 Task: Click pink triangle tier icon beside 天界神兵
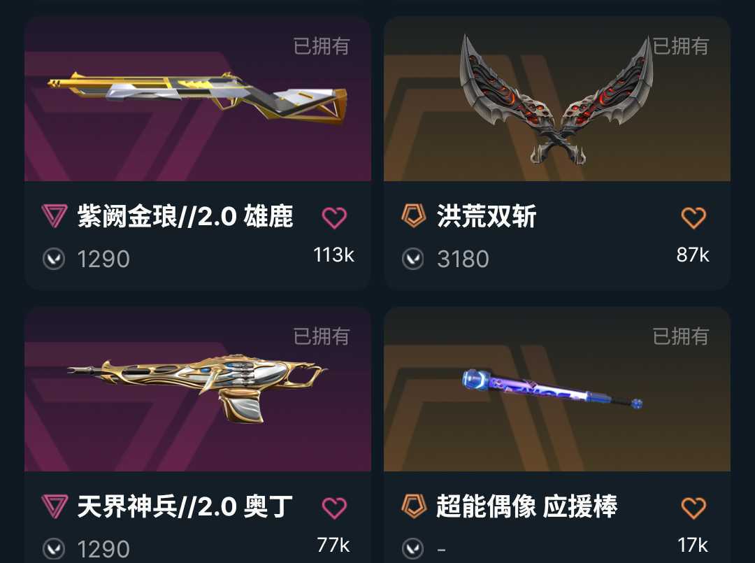click(54, 506)
